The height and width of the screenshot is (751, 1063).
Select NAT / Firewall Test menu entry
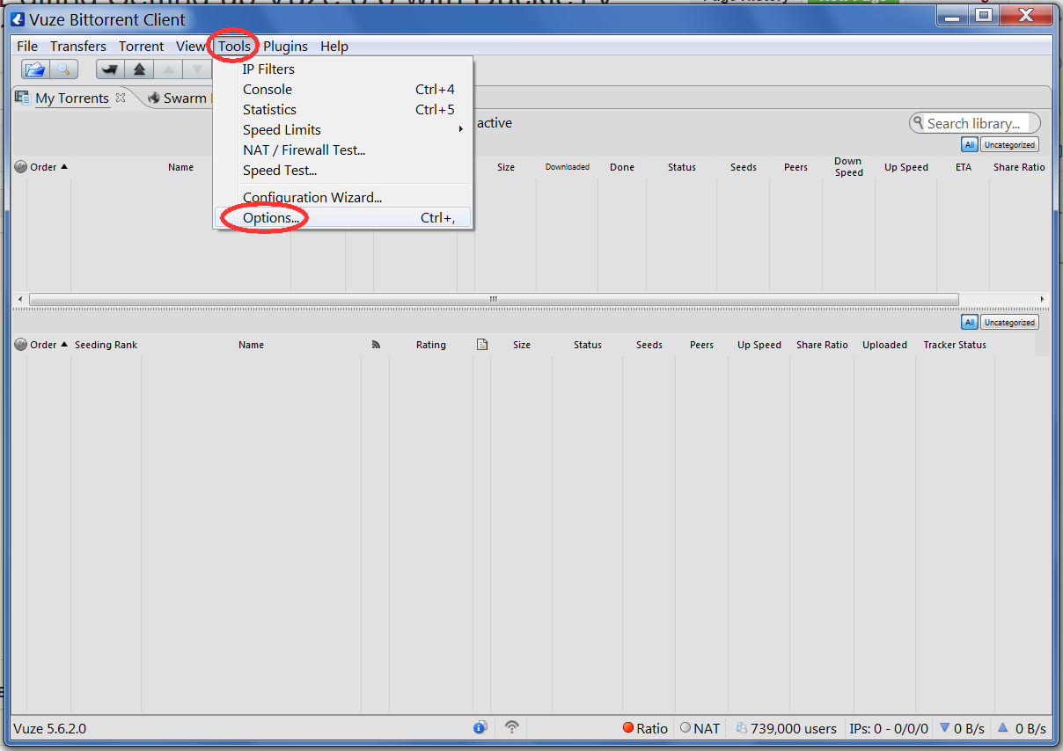[343, 149]
